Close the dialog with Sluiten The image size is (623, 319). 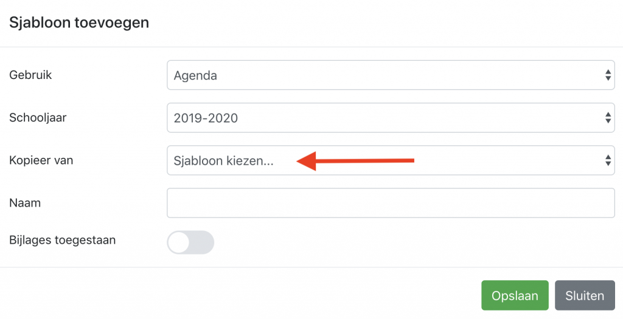click(x=585, y=295)
